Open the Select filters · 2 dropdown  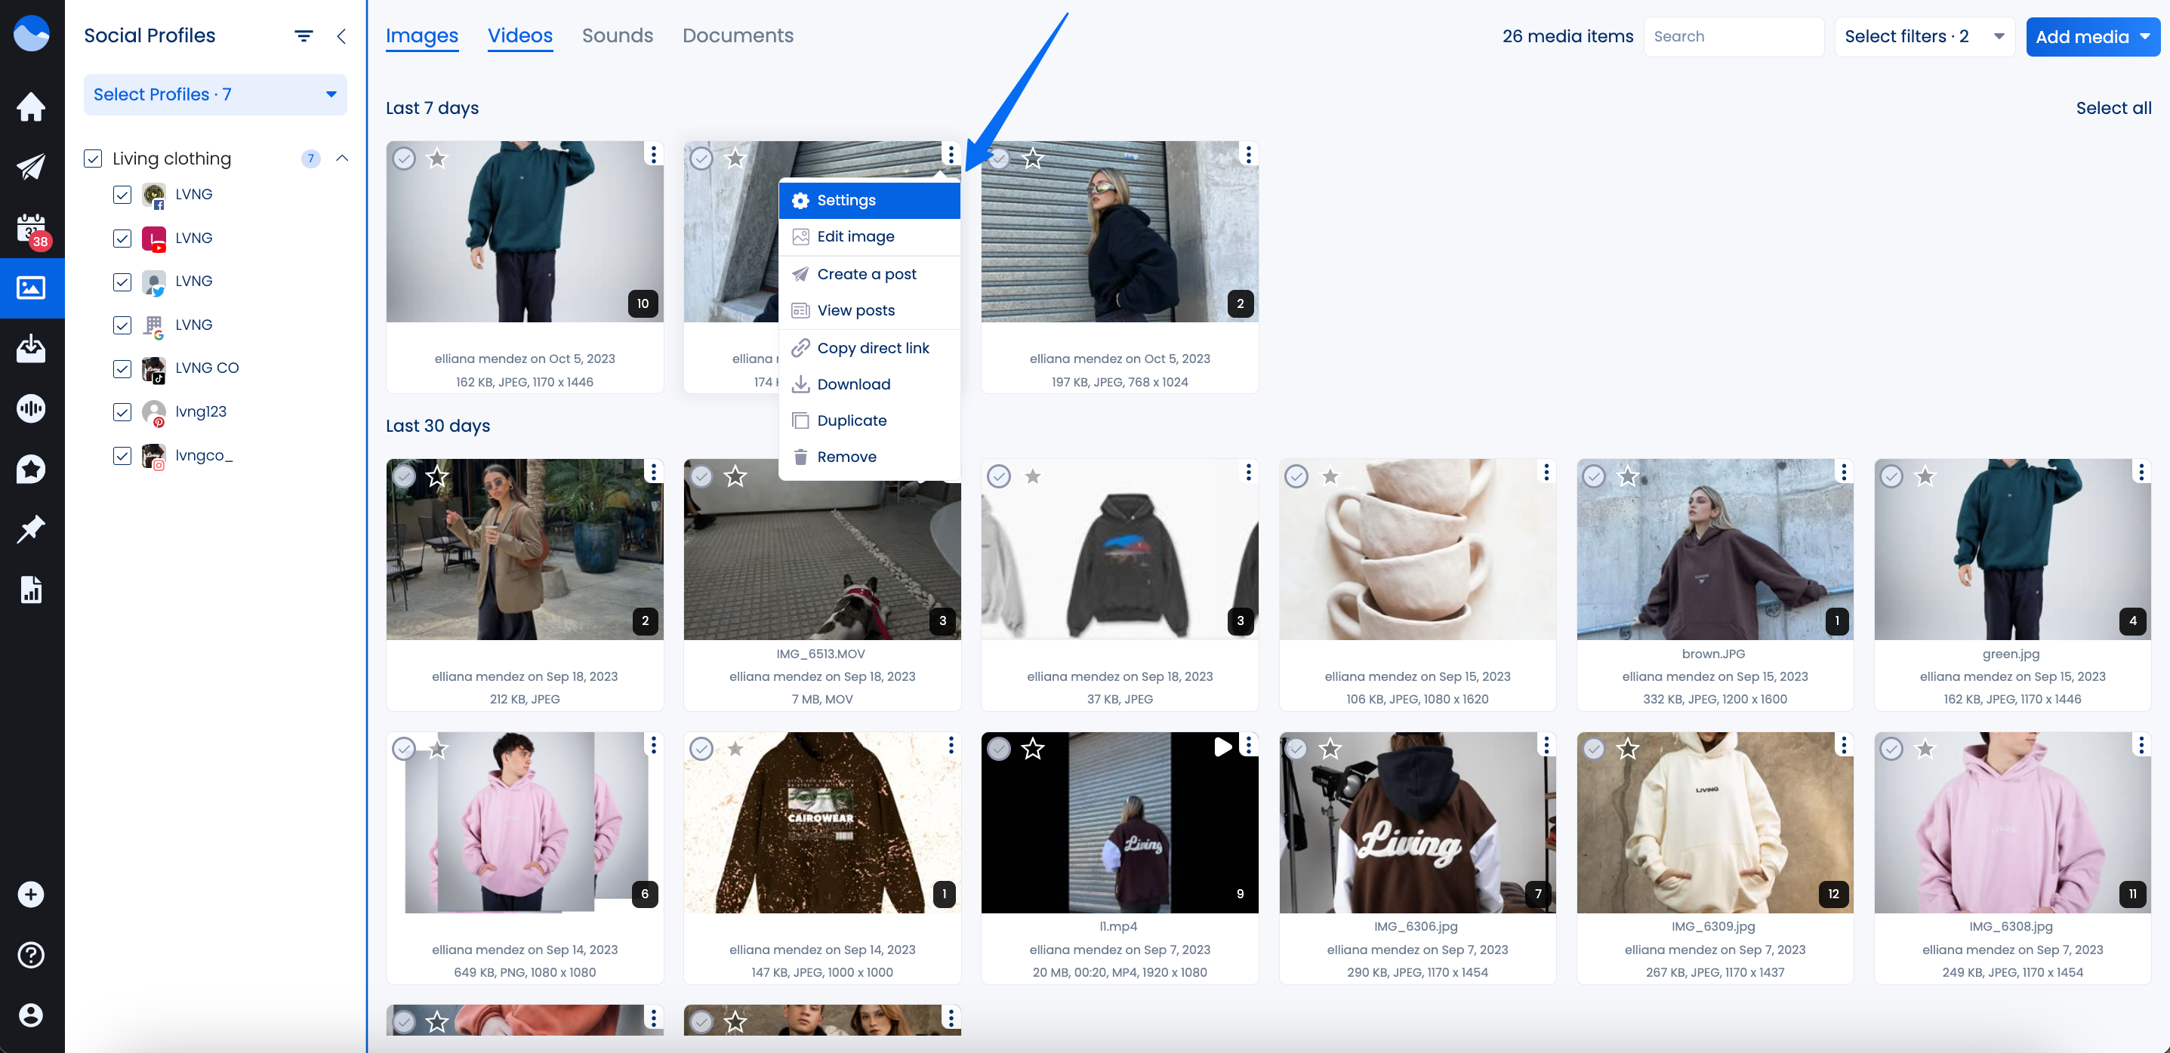(x=1923, y=36)
